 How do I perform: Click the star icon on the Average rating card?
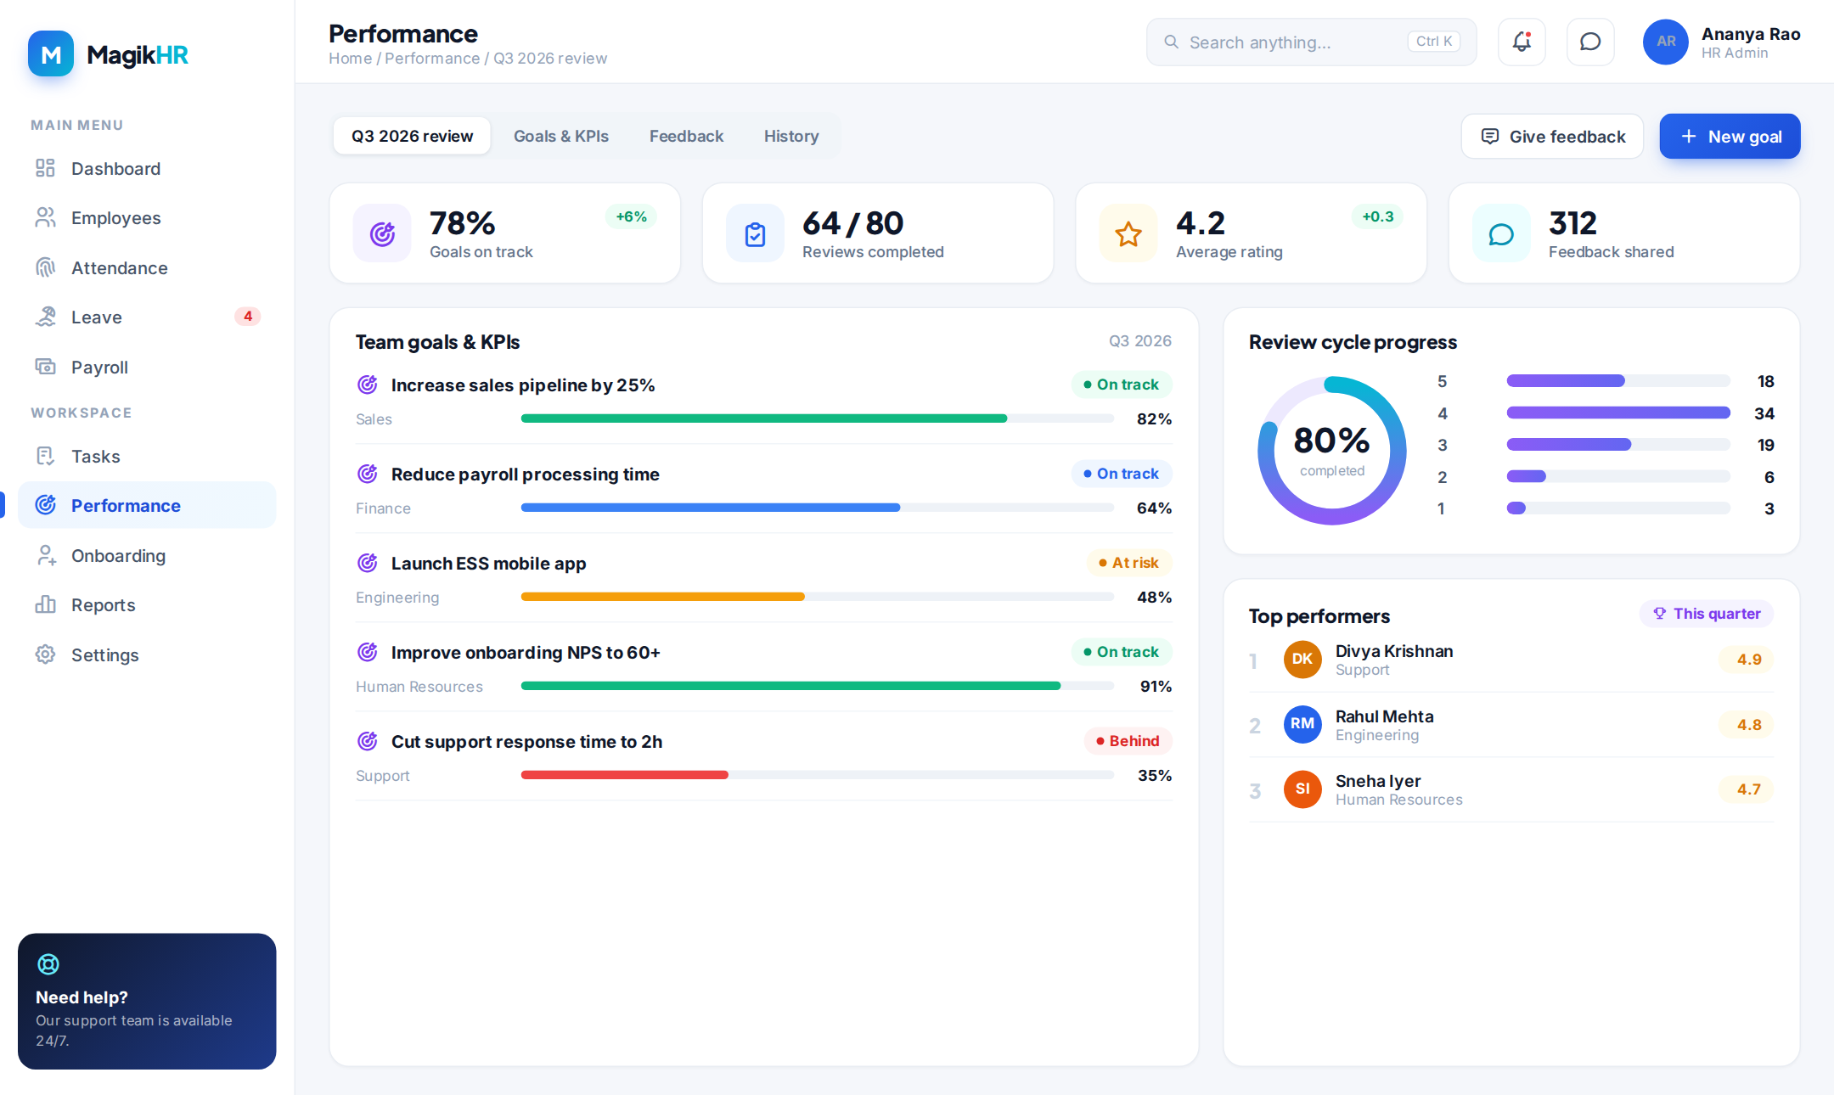point(1128,233)
